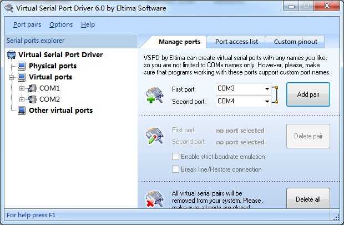Click the resize grip in status bar
This screenshot has width=344, height=225.
(336, 217)
